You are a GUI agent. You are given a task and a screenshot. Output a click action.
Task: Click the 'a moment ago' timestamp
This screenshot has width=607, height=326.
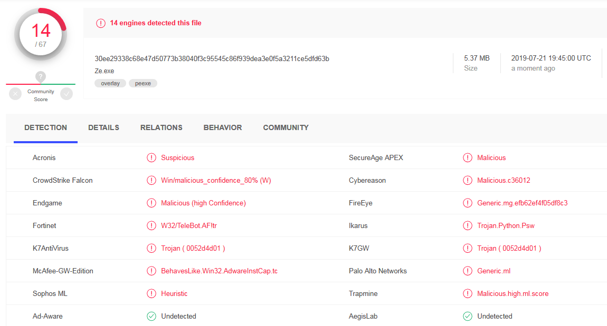[x=533, y=68]
